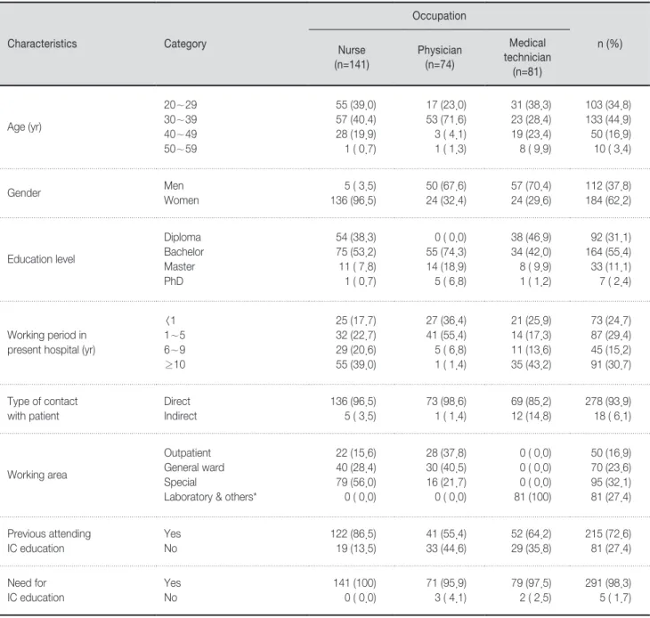
Task: Click the 'Characteristics' column header
Action: tap(42, 44)
